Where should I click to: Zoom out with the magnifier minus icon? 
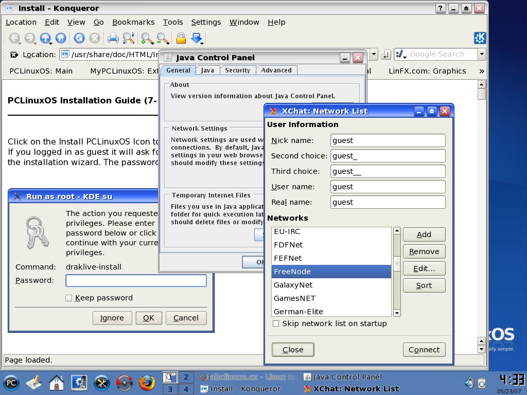[x=162, y=38]
